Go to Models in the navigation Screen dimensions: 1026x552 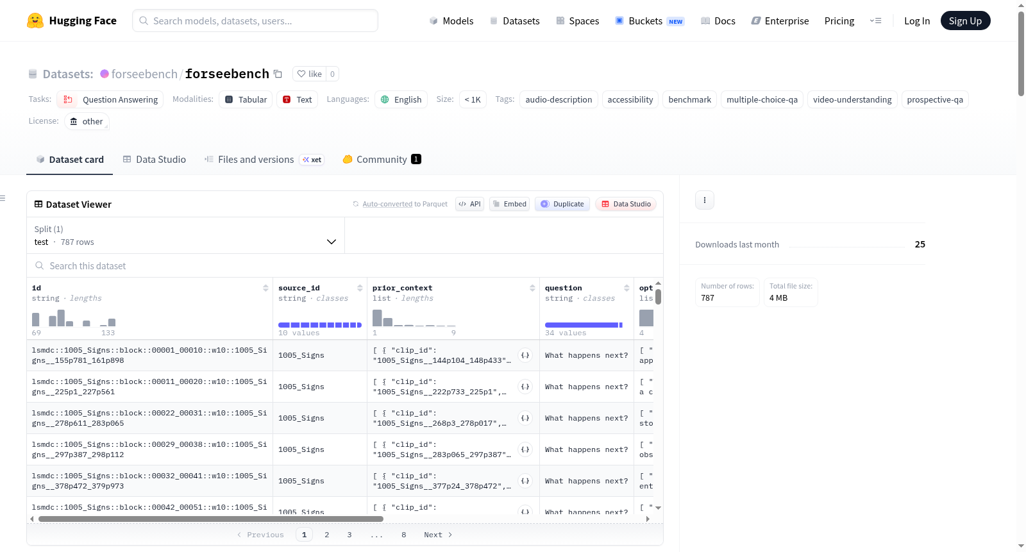click(x=451, y=21)
